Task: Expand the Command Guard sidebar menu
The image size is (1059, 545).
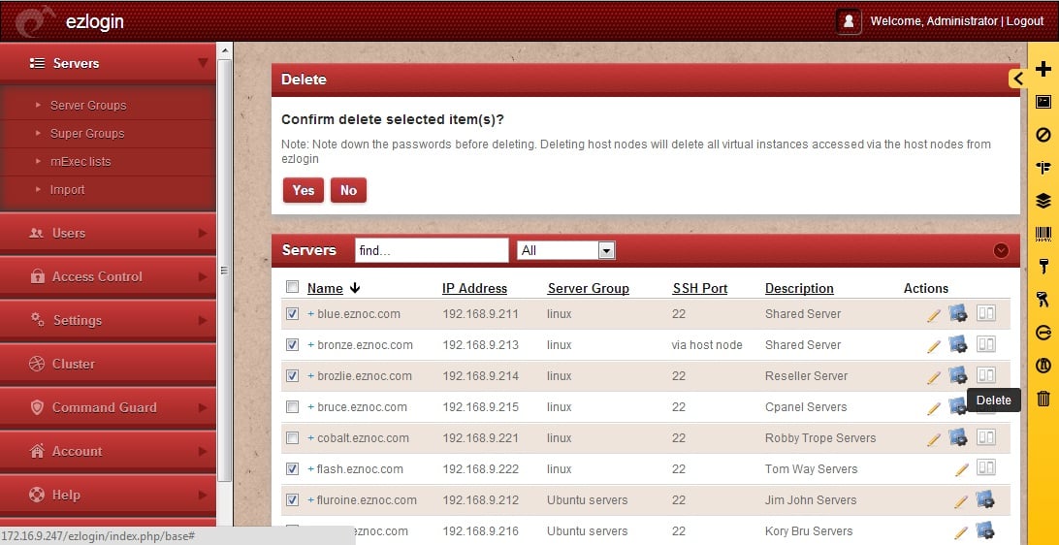Action: pos(108,407)
